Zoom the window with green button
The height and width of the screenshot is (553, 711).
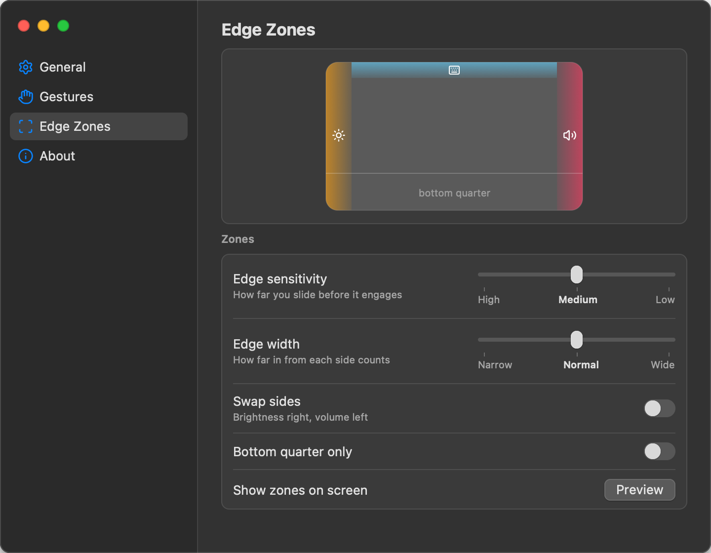click(63, 26)
